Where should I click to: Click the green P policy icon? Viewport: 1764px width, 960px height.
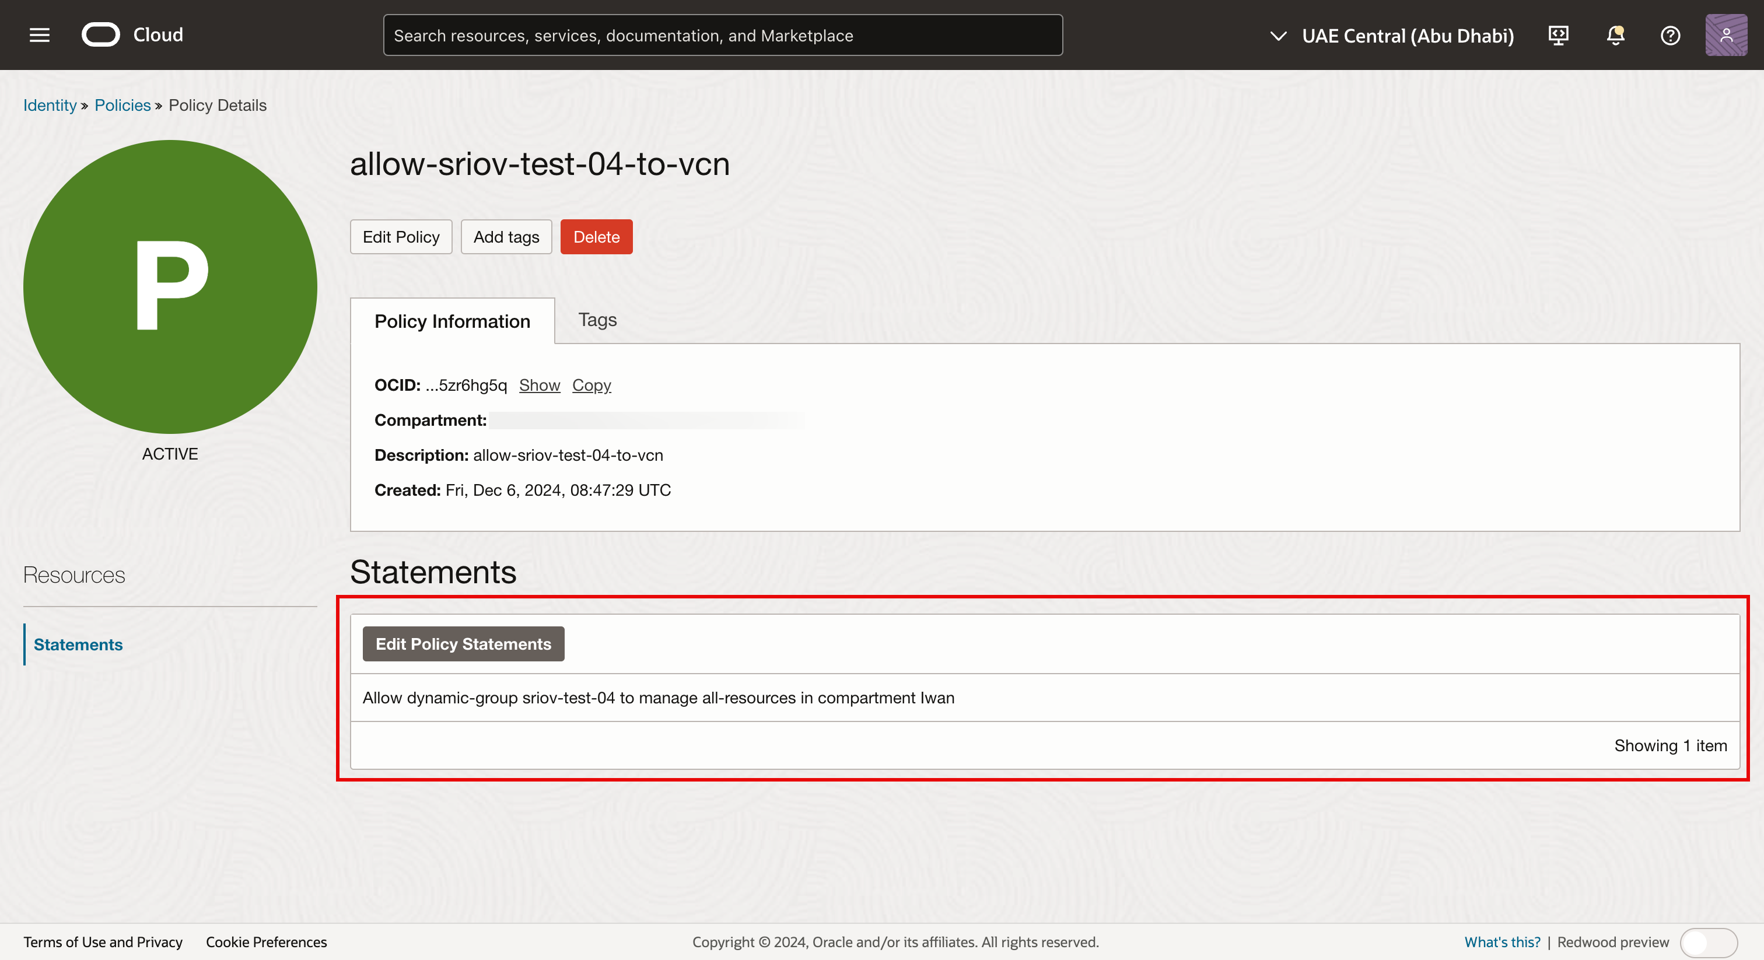click(x=170, y=286)
